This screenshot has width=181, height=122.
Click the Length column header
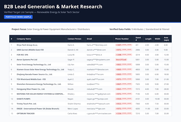pos(148,39)
